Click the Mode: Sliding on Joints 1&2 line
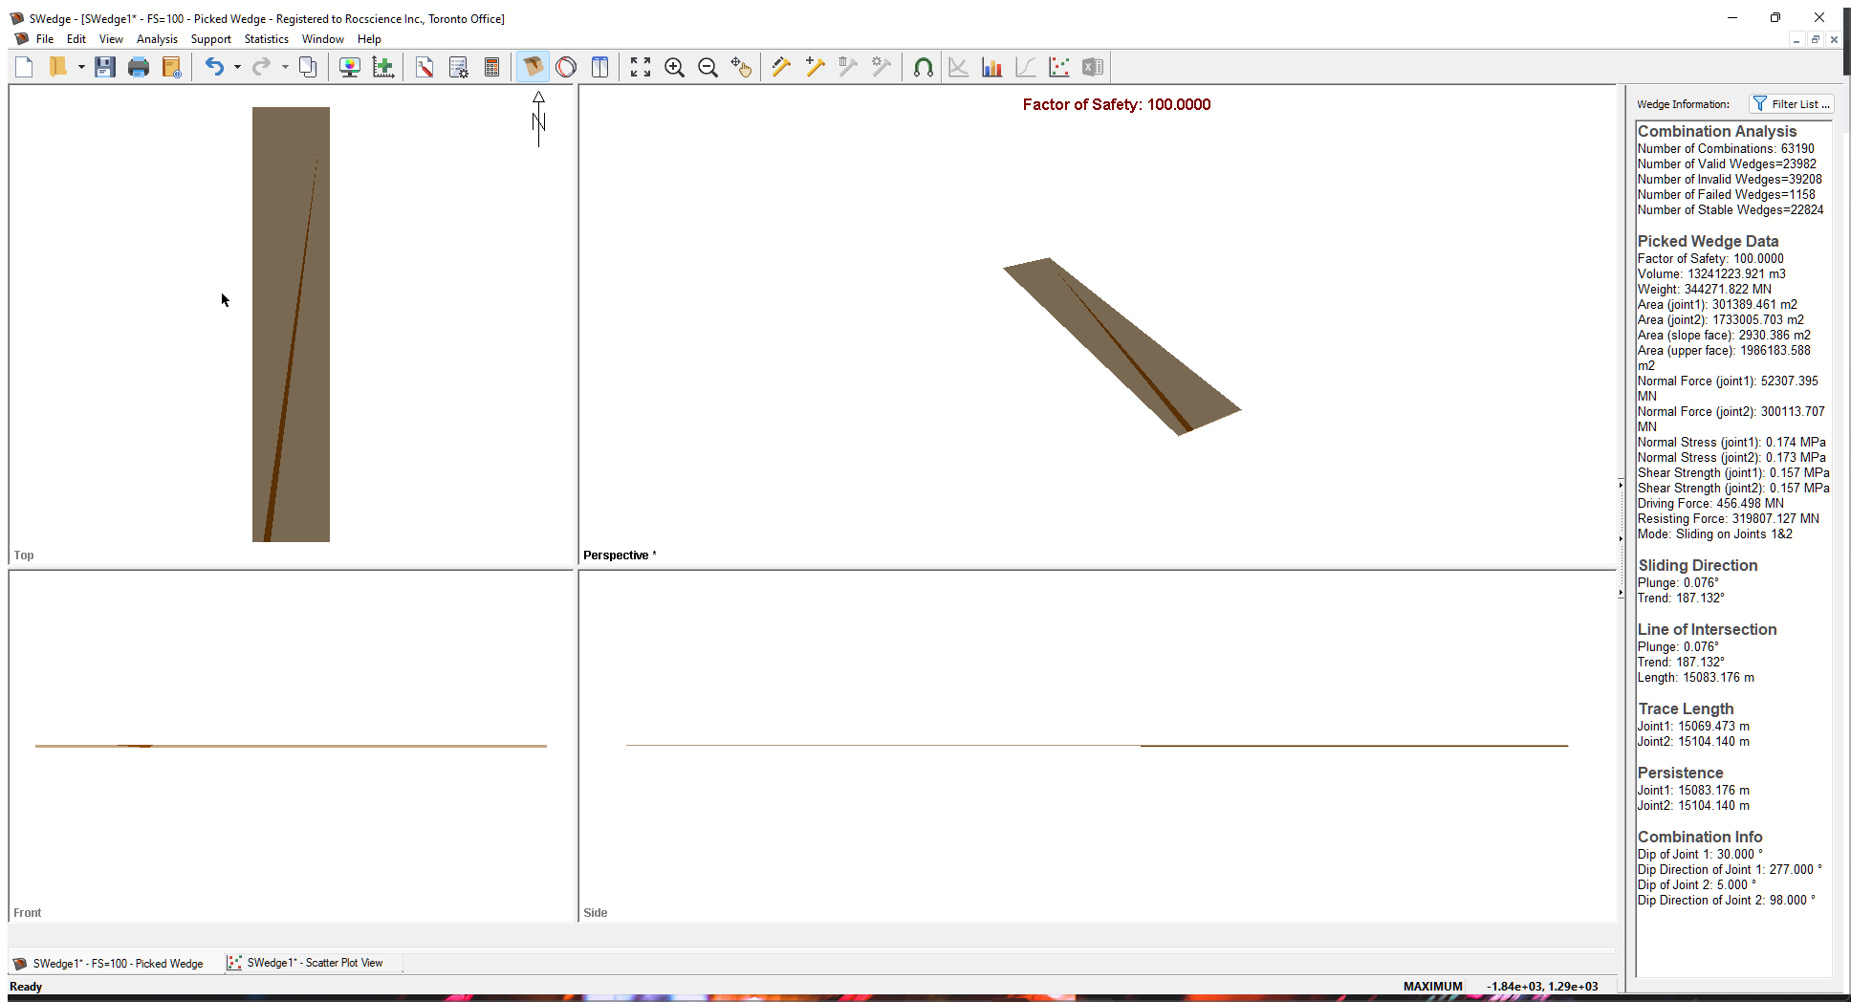 (1715, 534)
